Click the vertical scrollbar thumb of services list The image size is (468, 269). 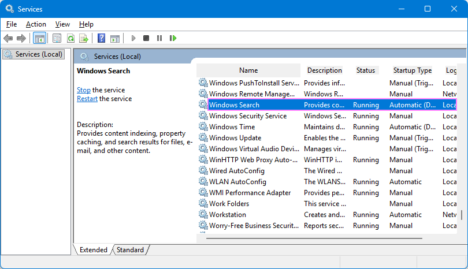[462, 215]
